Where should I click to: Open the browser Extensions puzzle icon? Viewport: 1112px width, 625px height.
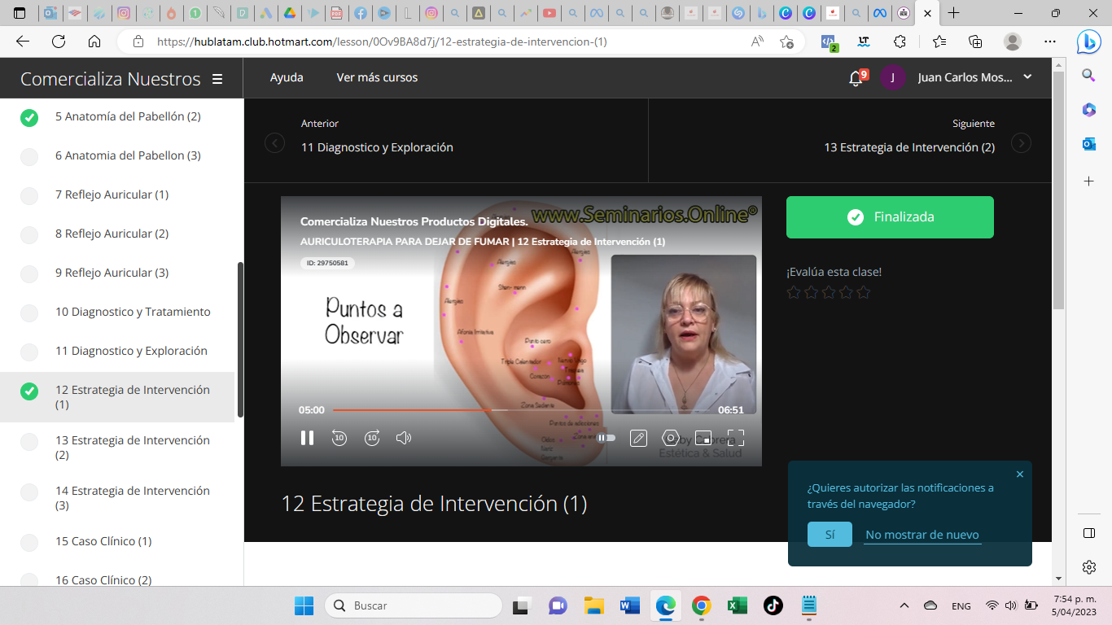(900, 42)
